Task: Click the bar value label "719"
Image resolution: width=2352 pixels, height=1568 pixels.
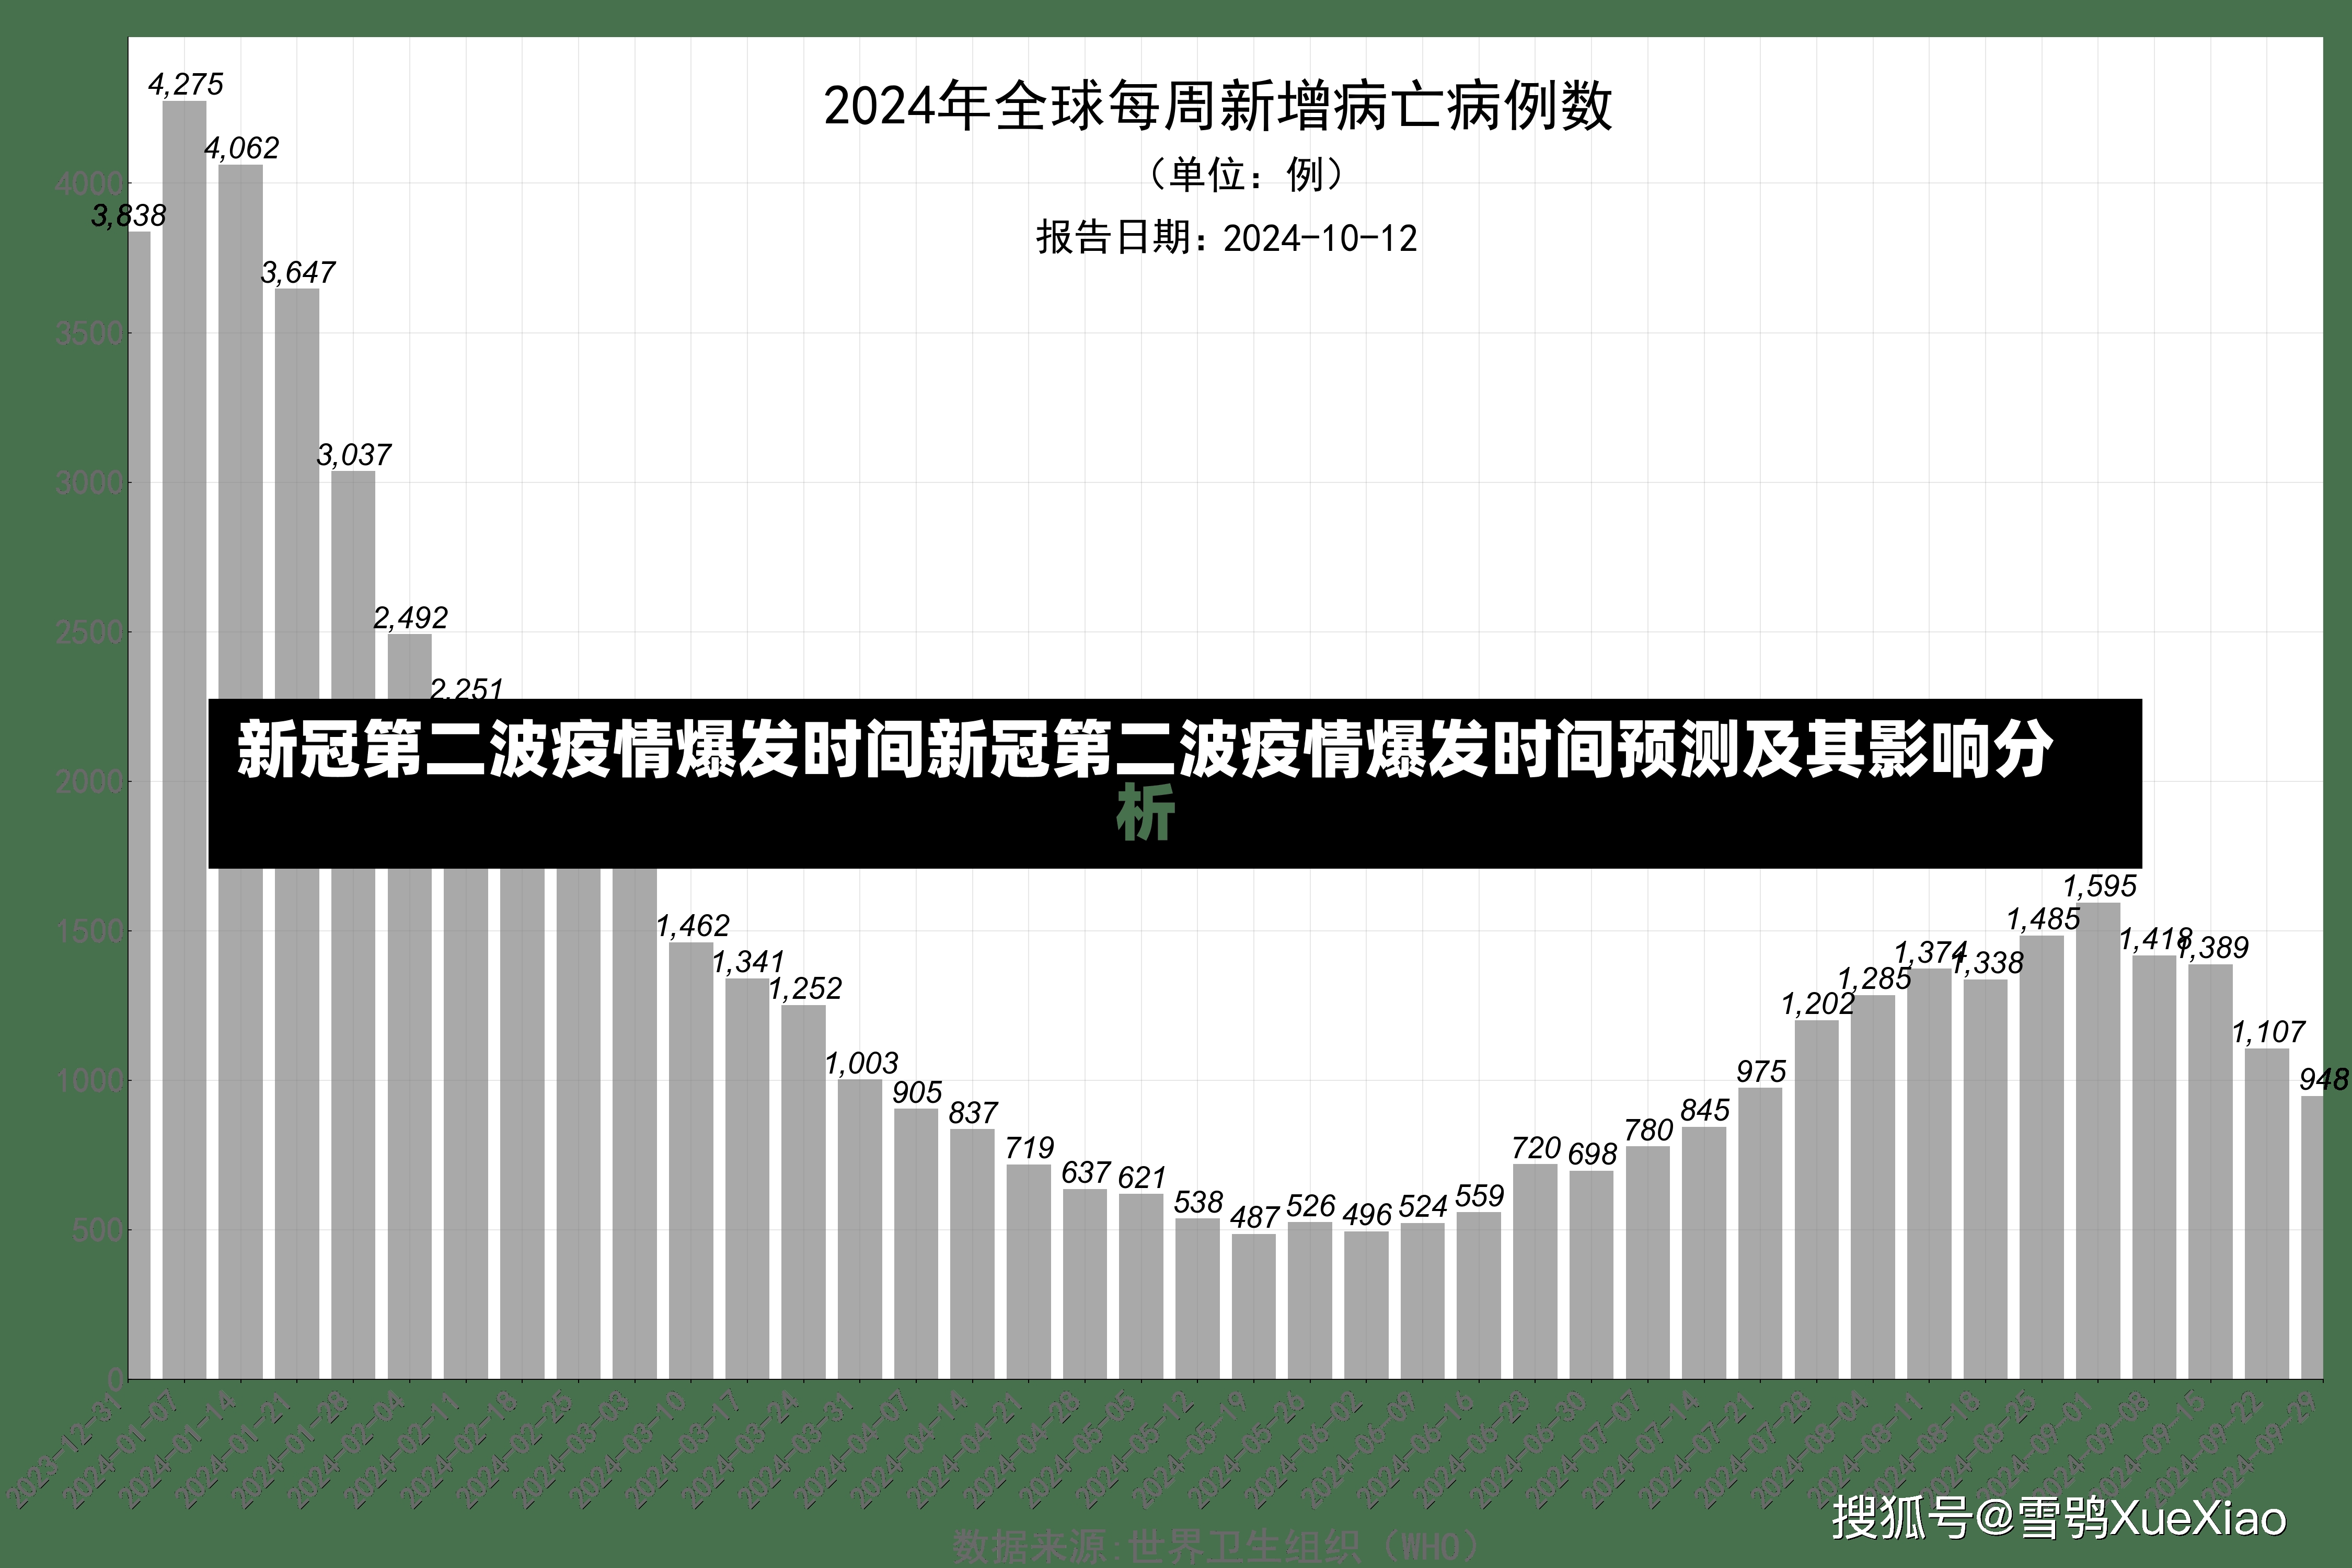Action: click(1029, 1147)
